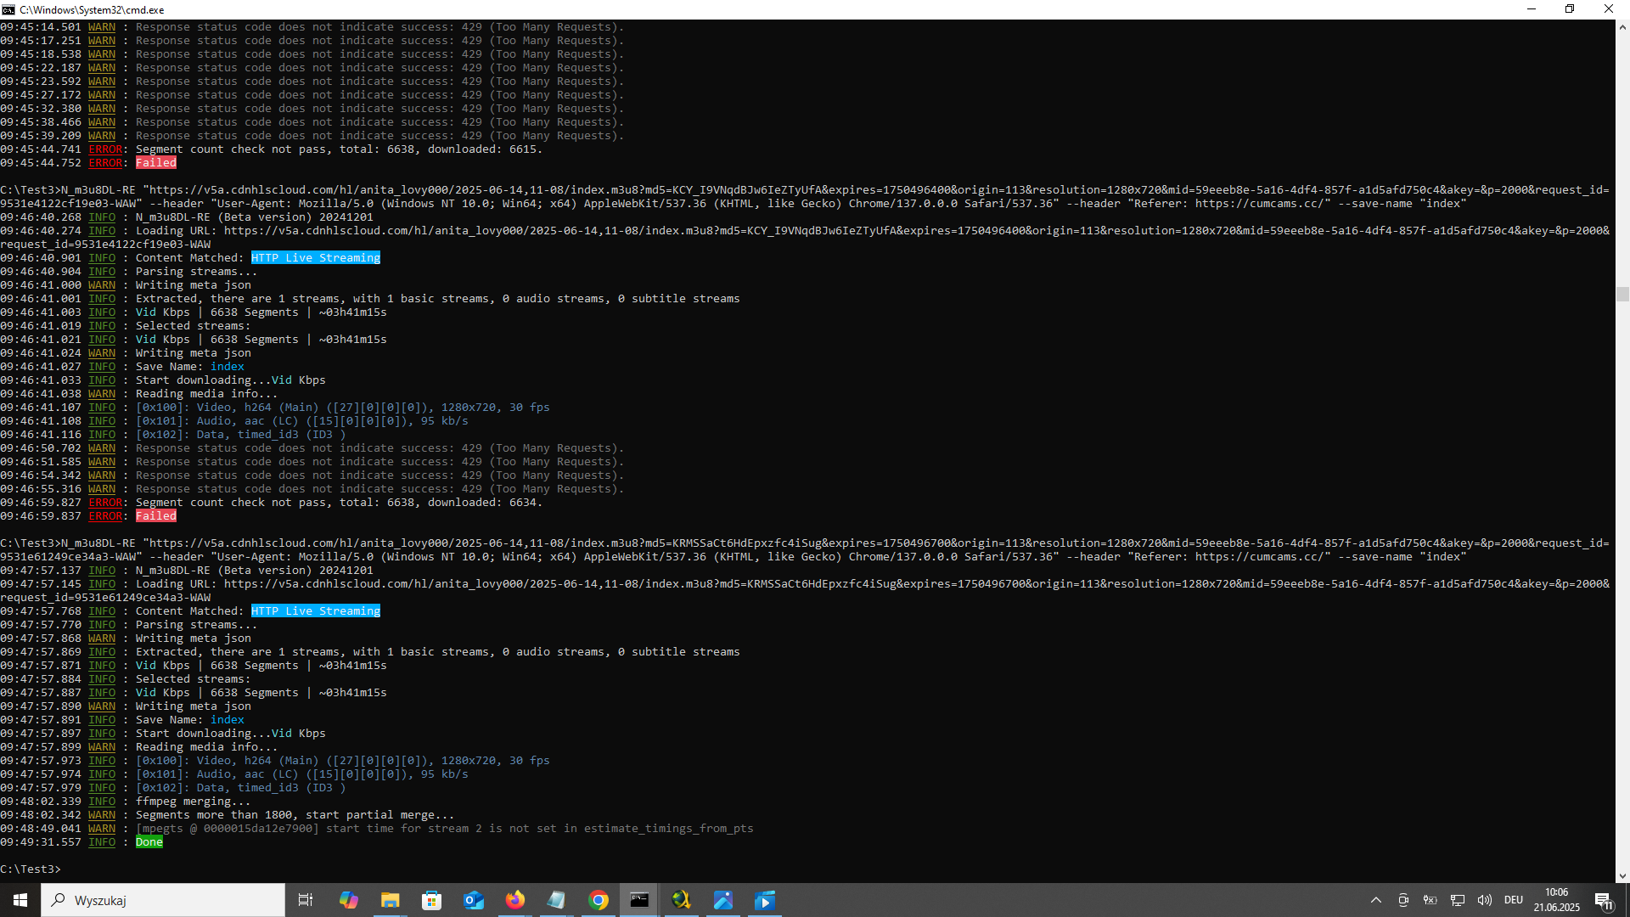Expand hidden system tray icons
Screen dimensions: 1630x917
click(x=1376, y=900)
